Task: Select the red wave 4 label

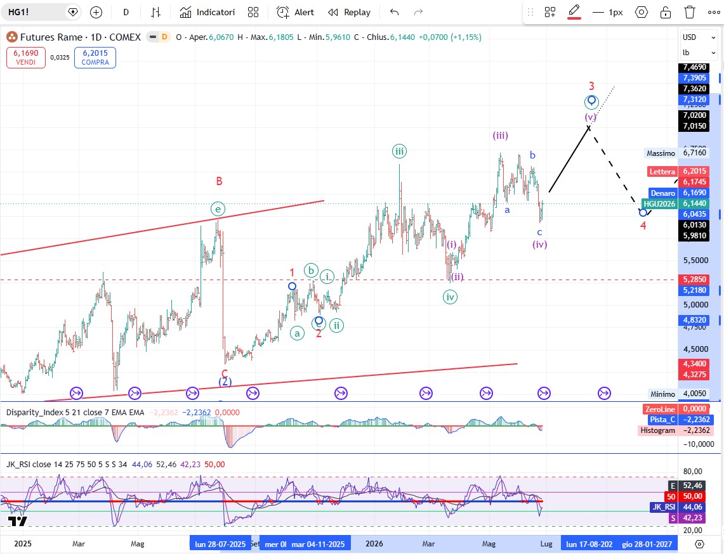Action: coord(643,226)
